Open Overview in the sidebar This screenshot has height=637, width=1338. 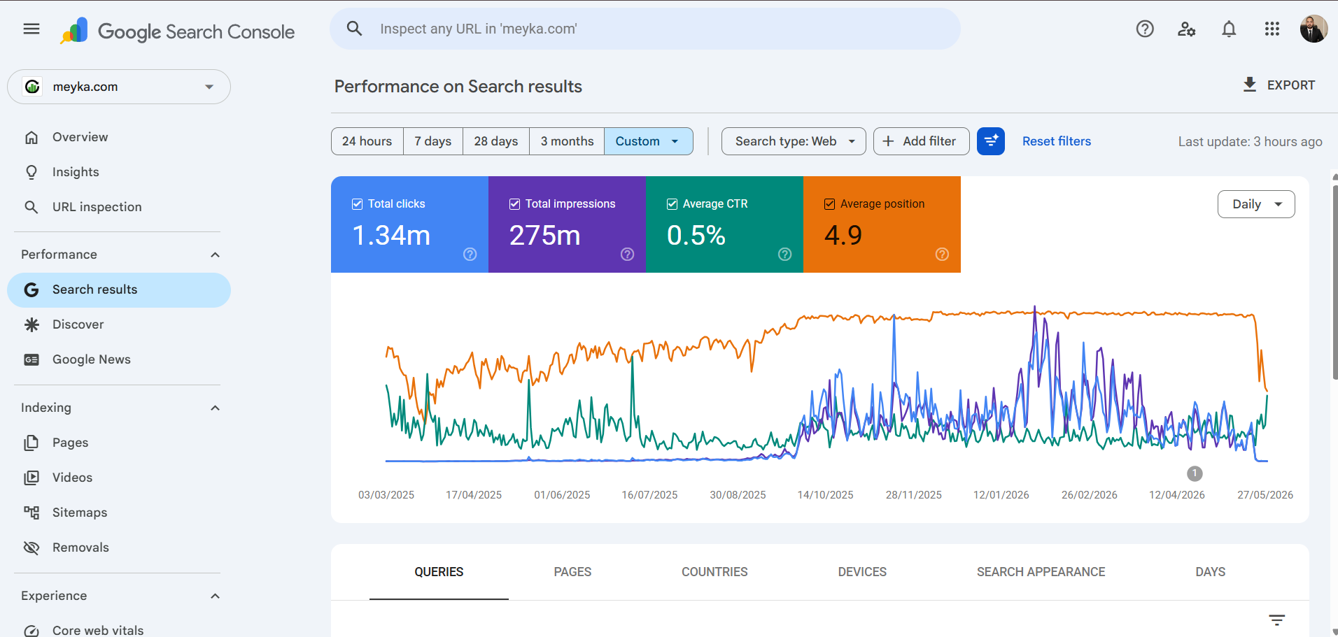tap(119, 137)
